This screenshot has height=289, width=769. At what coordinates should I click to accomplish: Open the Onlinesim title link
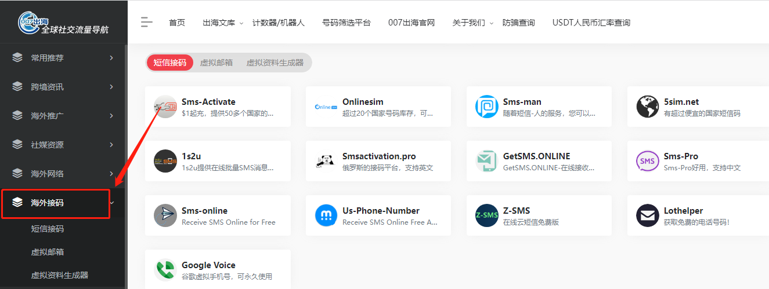(363, 102)
